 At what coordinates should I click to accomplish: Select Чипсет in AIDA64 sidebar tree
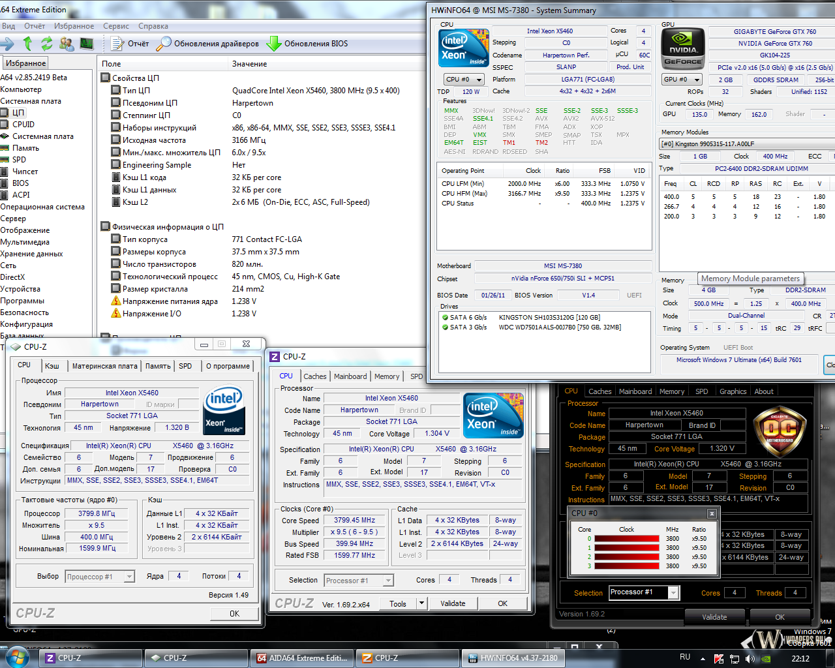click(25, 171)
